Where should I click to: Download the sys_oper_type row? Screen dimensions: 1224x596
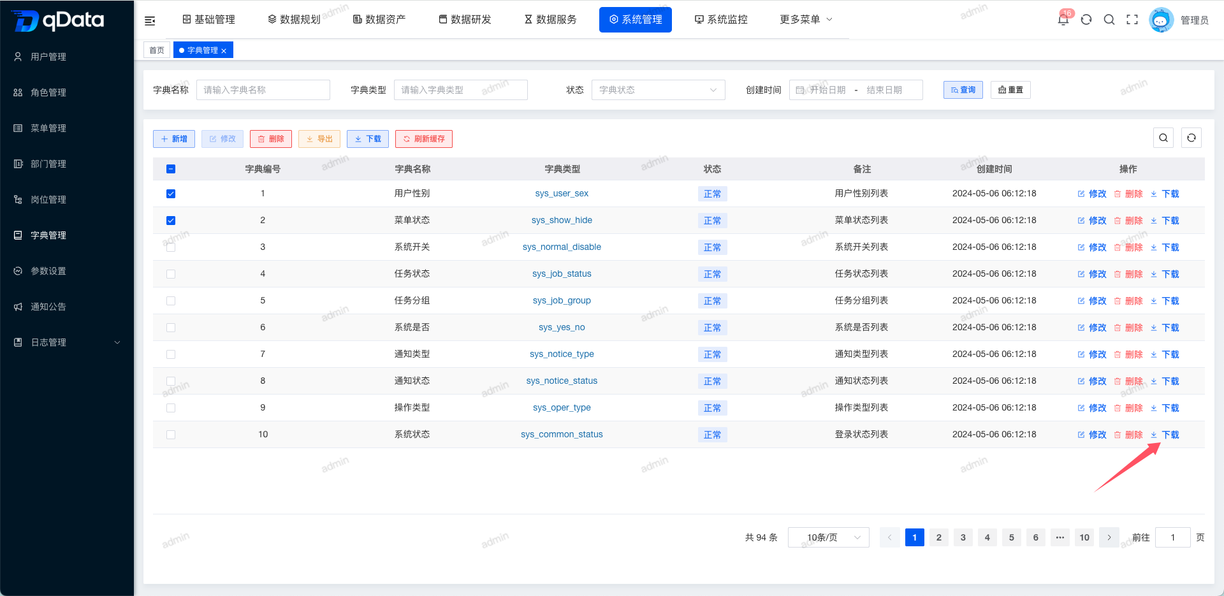point(1165,408)
